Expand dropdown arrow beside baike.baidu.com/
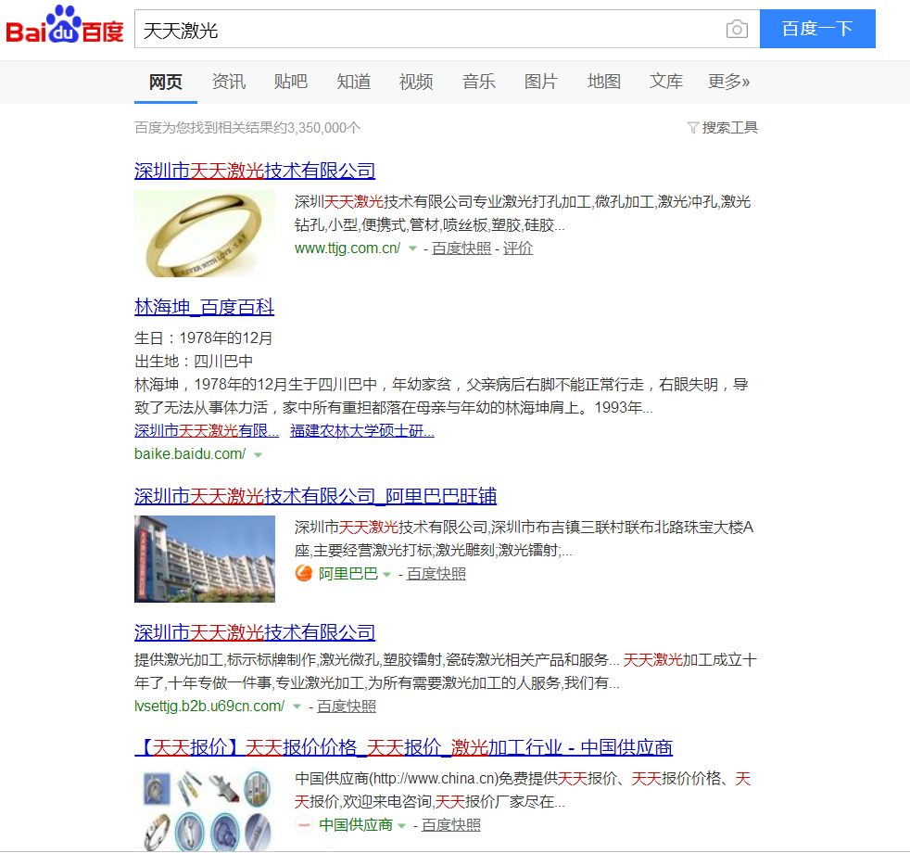This screenshot has height=853, width=910. point(259,455)
